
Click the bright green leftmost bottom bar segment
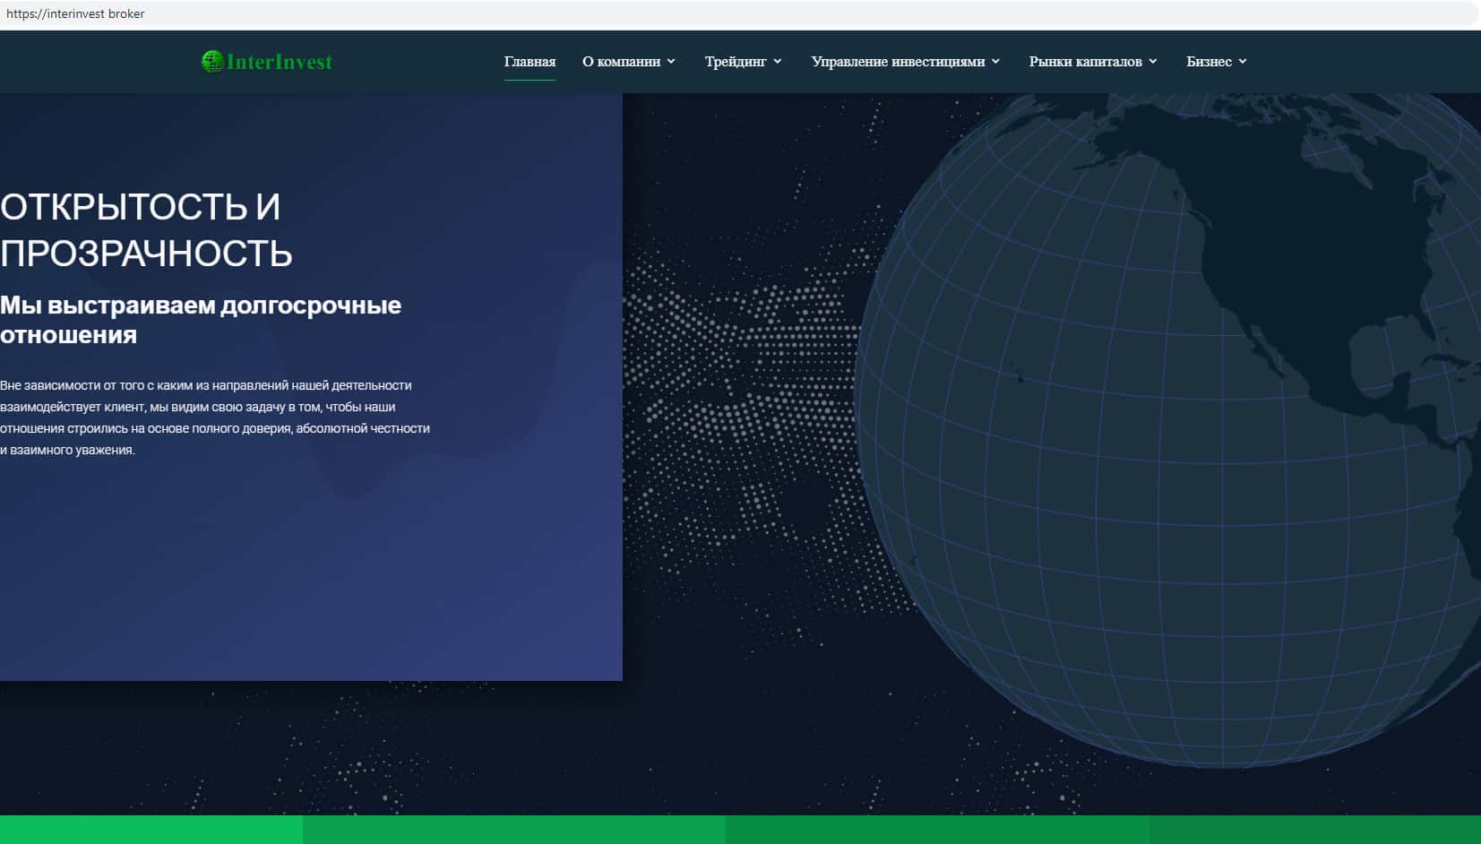(151, 830)
